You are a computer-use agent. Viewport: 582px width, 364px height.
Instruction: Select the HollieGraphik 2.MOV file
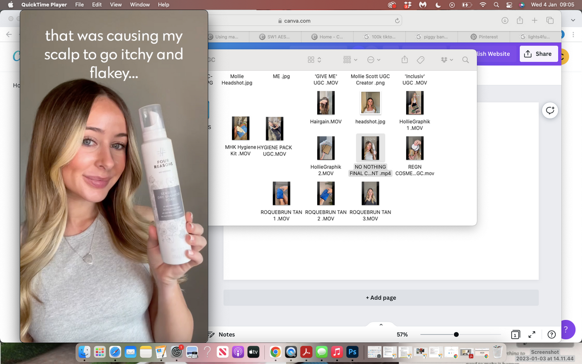[x=326, y=156]
